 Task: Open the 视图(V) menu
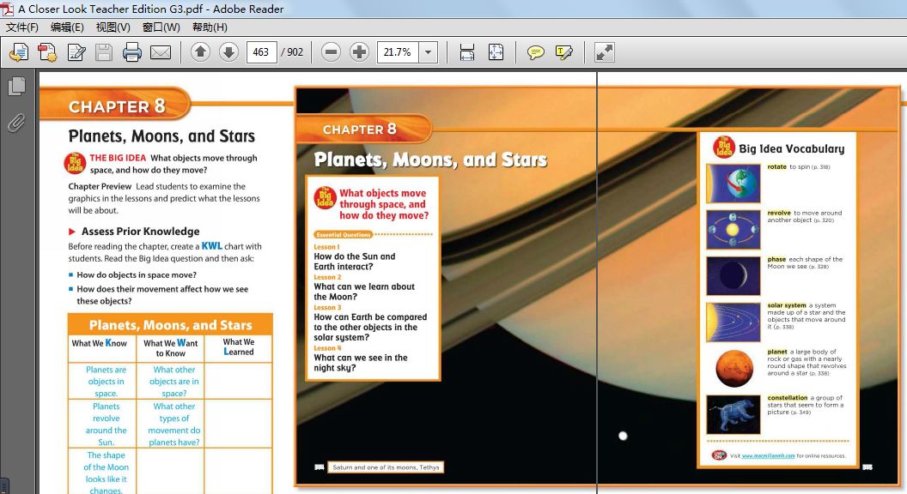click(x=113, y=27)
